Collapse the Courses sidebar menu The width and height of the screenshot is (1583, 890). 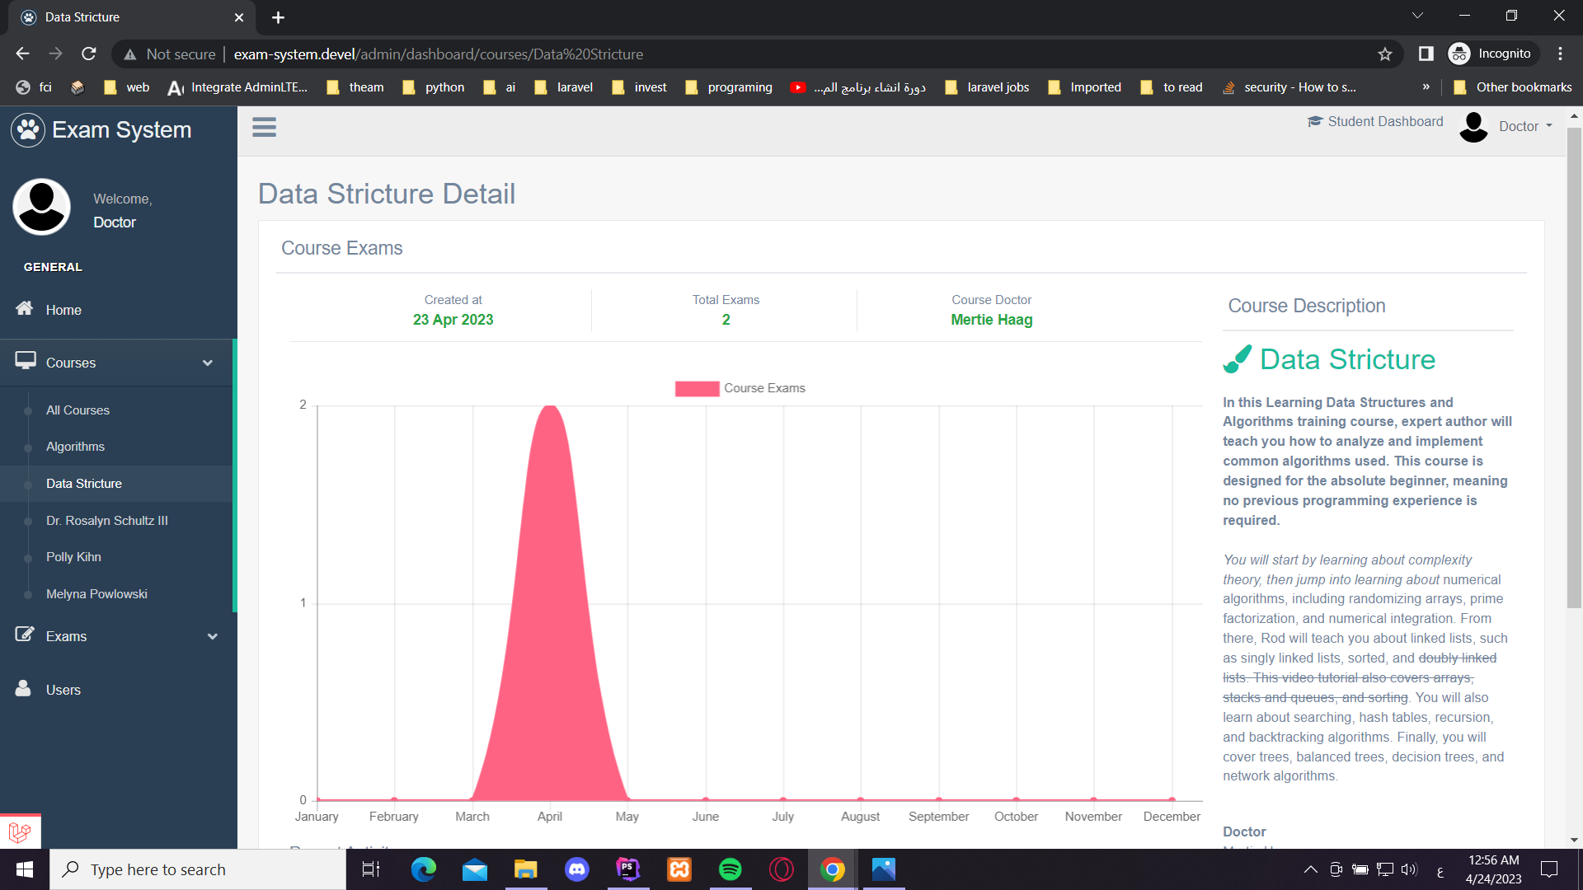pos(118,363)
